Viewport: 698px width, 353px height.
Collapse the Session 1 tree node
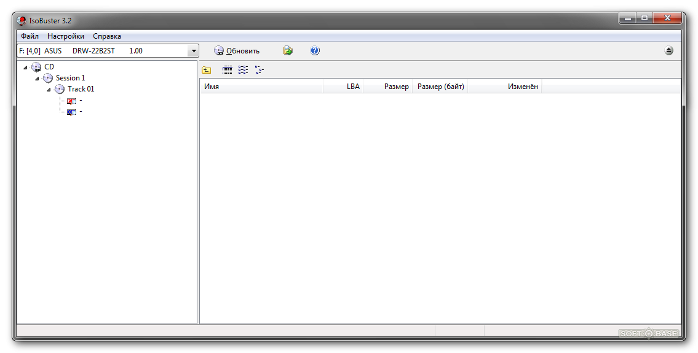(36, 79)
